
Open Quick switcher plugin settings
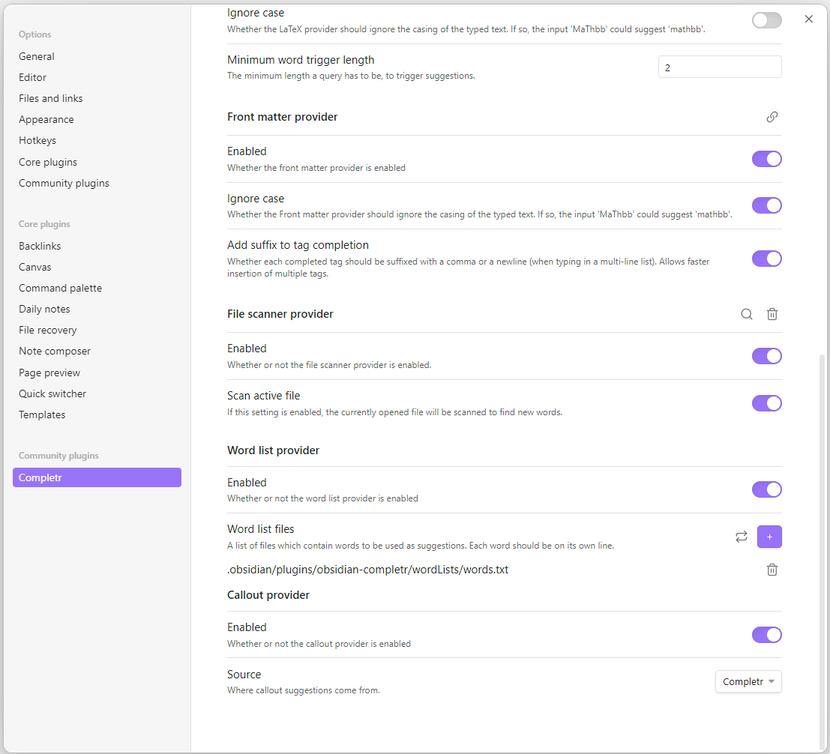(97, 393)
